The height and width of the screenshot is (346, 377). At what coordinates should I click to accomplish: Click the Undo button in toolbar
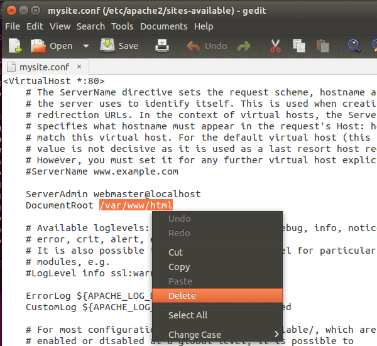coord(207,46)
